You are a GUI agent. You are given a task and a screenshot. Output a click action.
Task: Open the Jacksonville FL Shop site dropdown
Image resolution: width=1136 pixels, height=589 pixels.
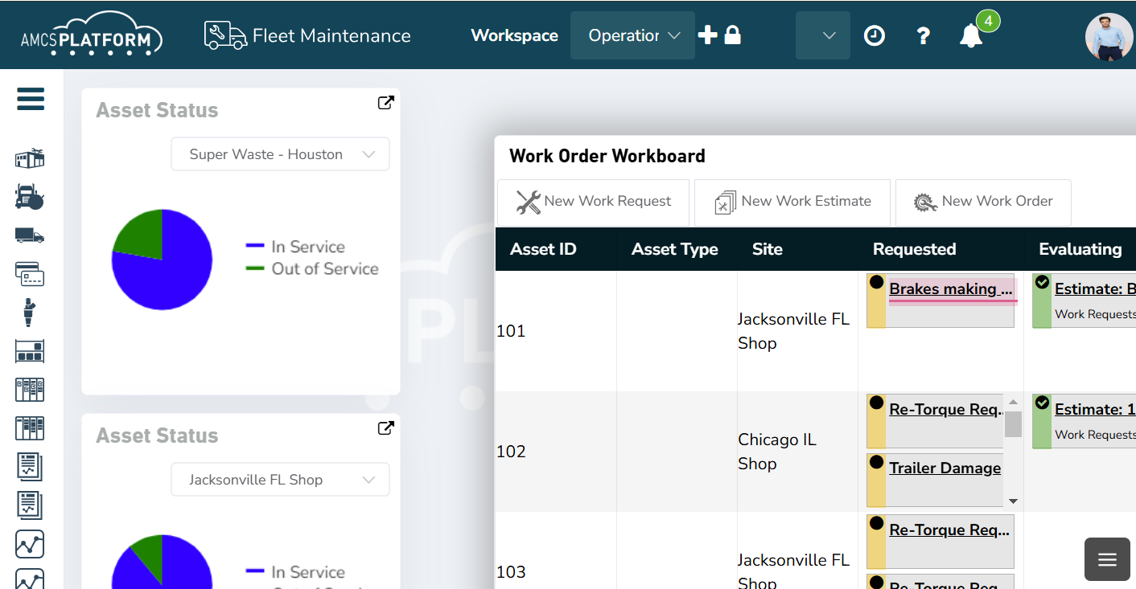[x=280, y=479]
